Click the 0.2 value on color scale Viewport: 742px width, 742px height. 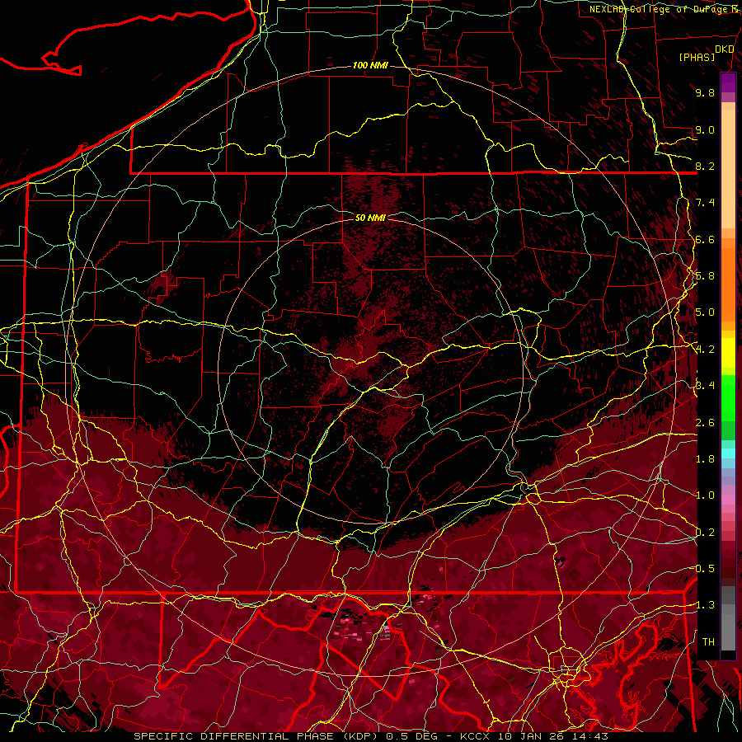pos(705,533)
